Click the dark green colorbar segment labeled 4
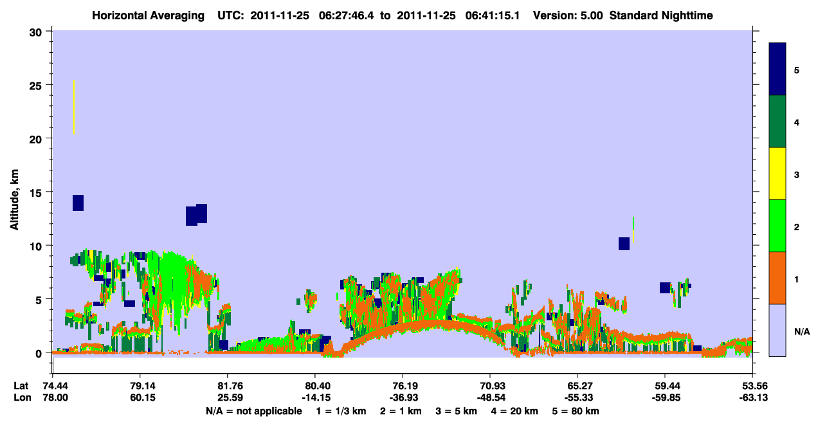Image resolution: width=836 pixels, height=429 pixels. pyautogui.click(x=777, y=122)
